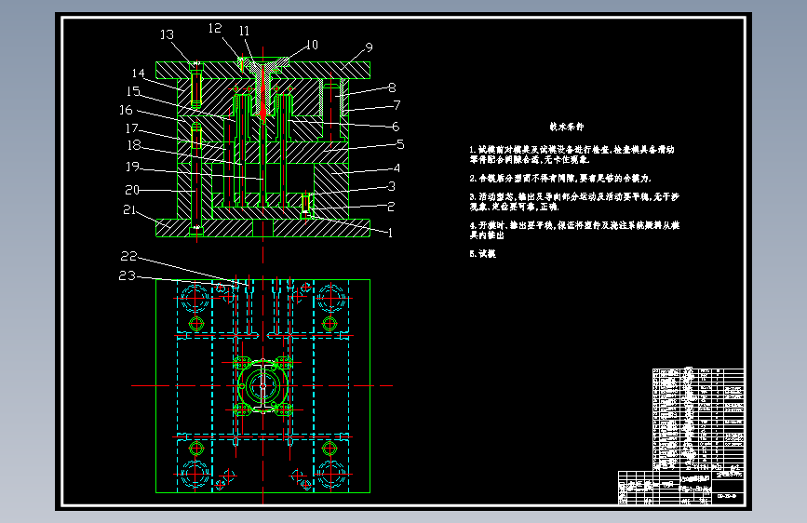Click technical note 2 about 合模后分型面

click(560, 178)
